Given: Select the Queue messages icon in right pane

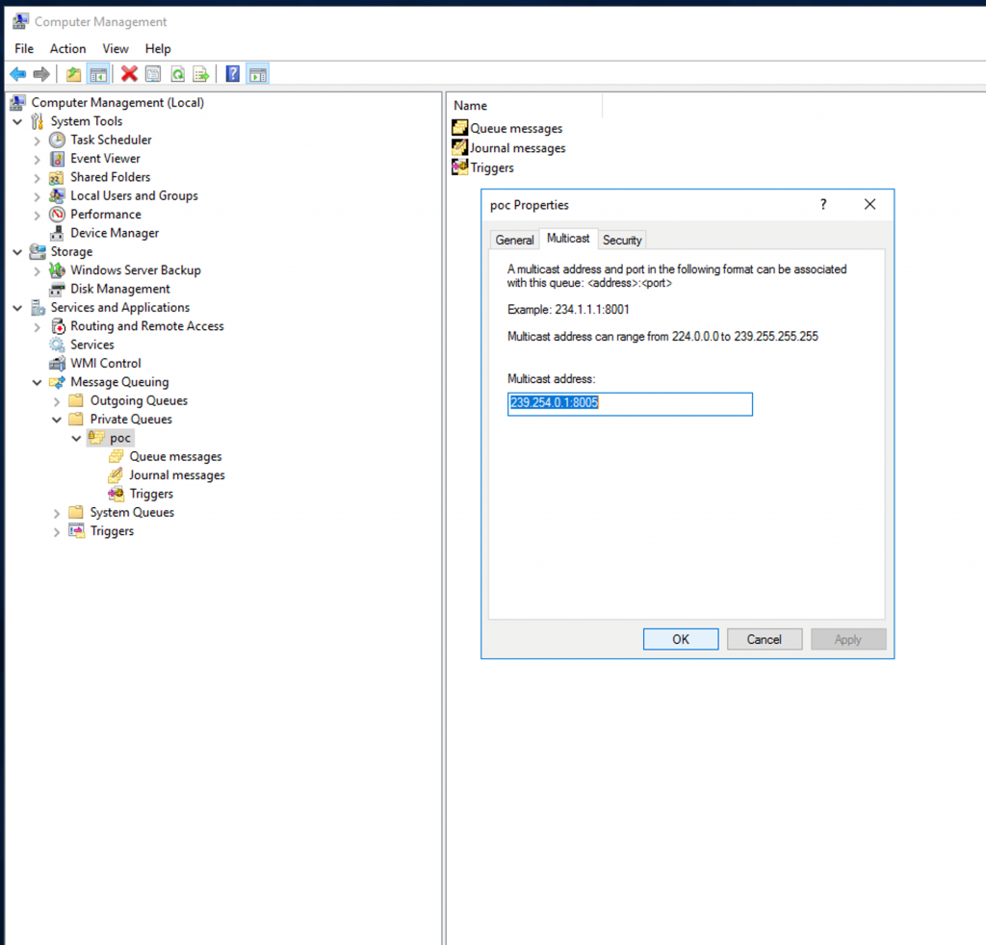Looking at the screenshot, I should point(458,127).
